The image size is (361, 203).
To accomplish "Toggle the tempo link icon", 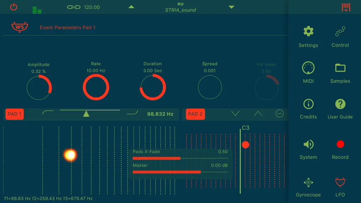I will click(x=74, y=7).
